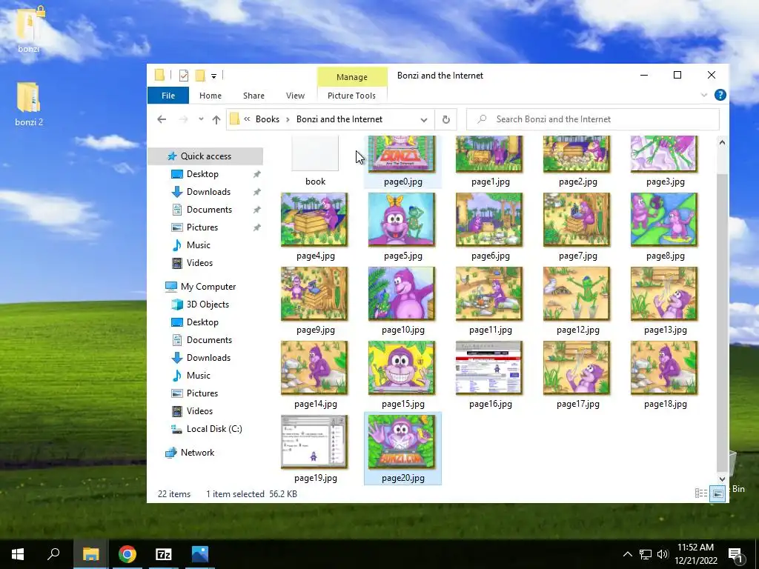Open 3D Objects in navigation pane

(208, 305)
